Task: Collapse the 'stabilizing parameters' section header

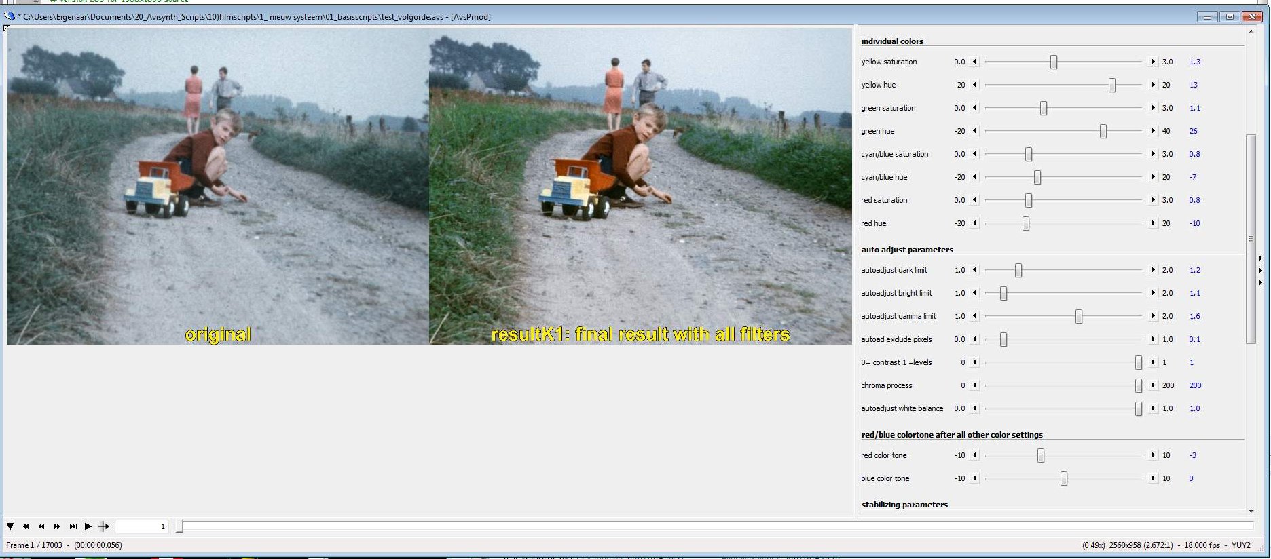Action: click(x=904, y=505)
